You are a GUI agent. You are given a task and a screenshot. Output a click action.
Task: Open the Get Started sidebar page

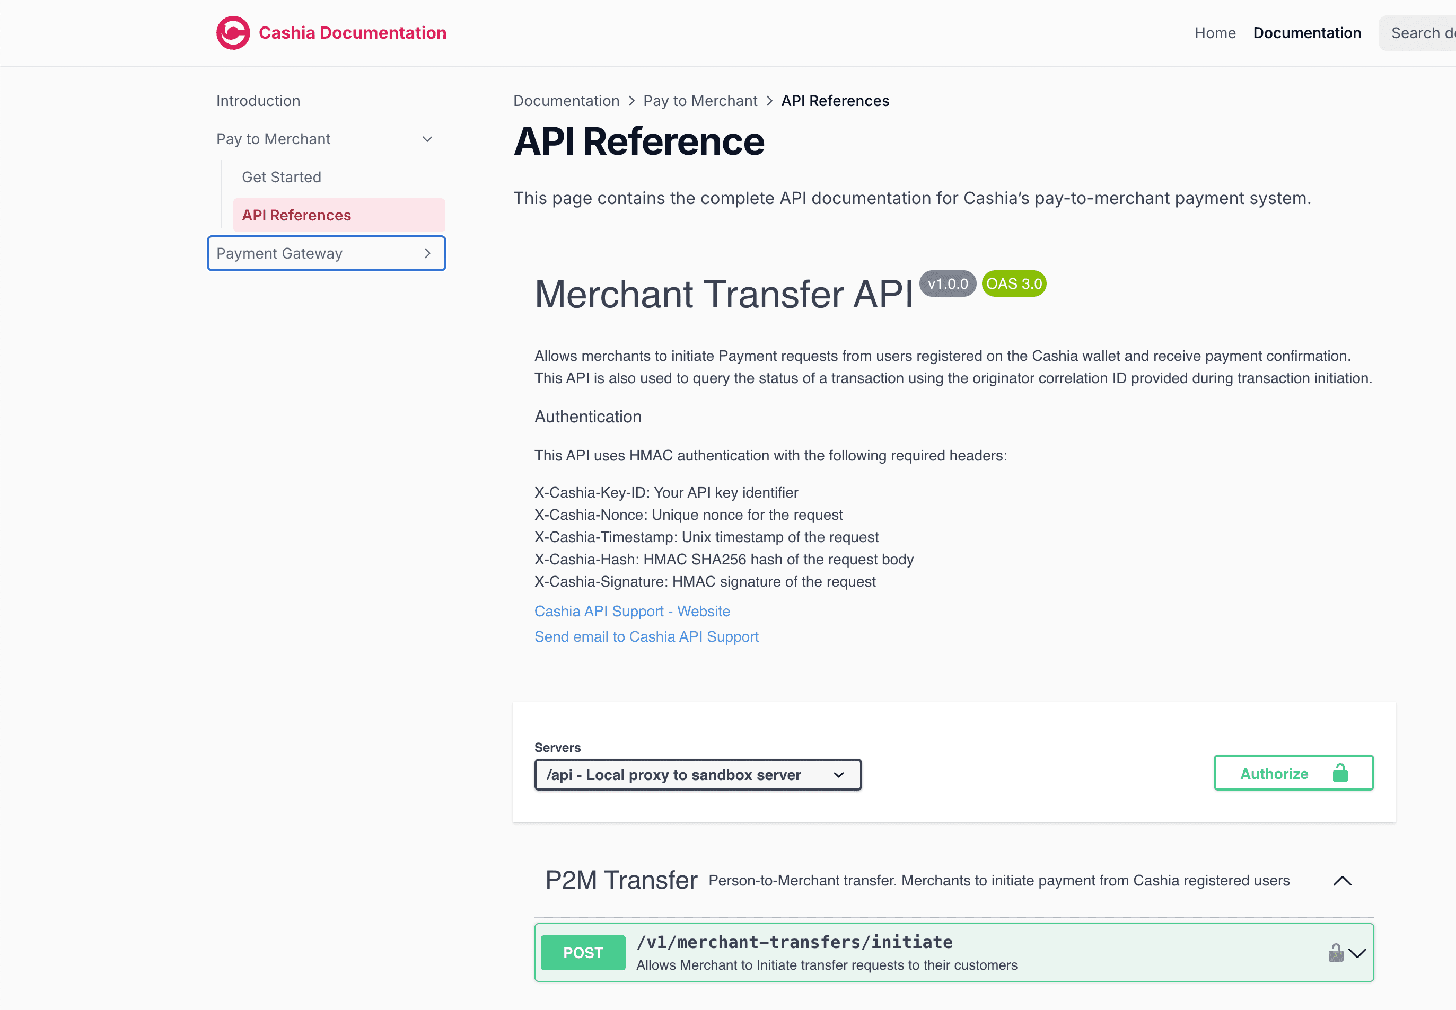tap(281, 176)
